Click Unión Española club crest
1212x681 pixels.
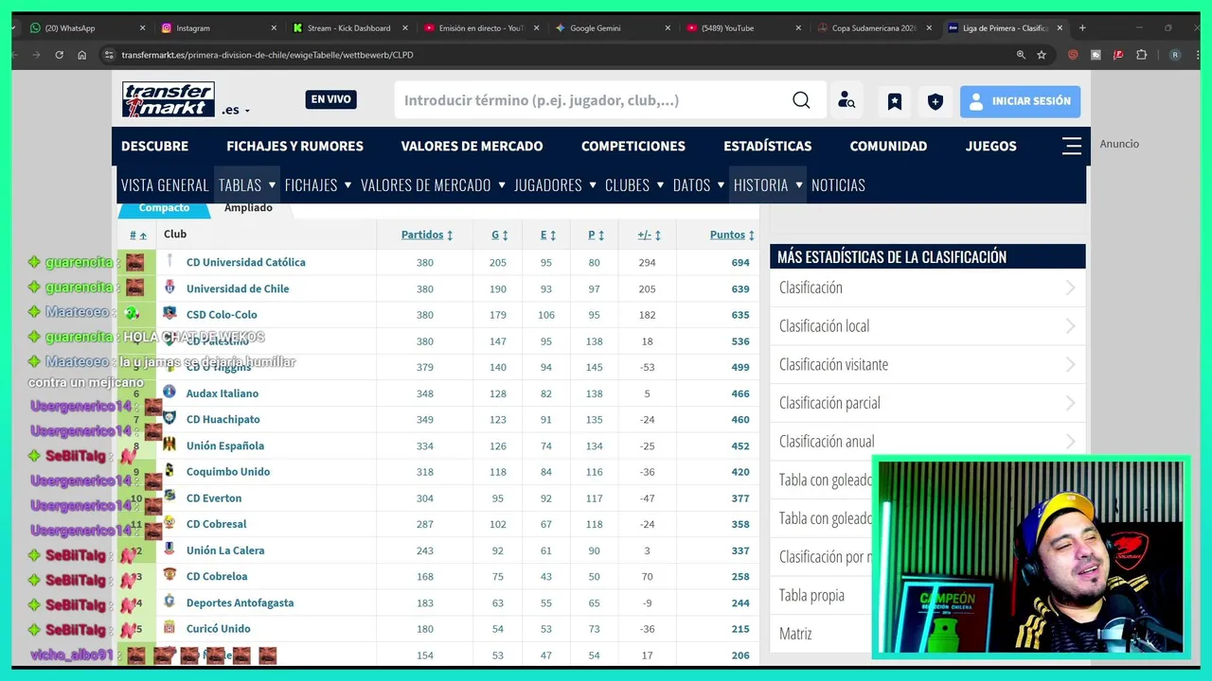click(x=169, y=445)
